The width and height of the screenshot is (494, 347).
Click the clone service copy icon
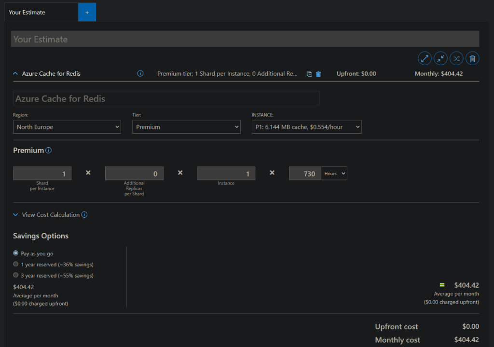[x=309, y=74]
